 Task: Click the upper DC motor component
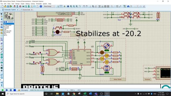[x=107, y=46]
